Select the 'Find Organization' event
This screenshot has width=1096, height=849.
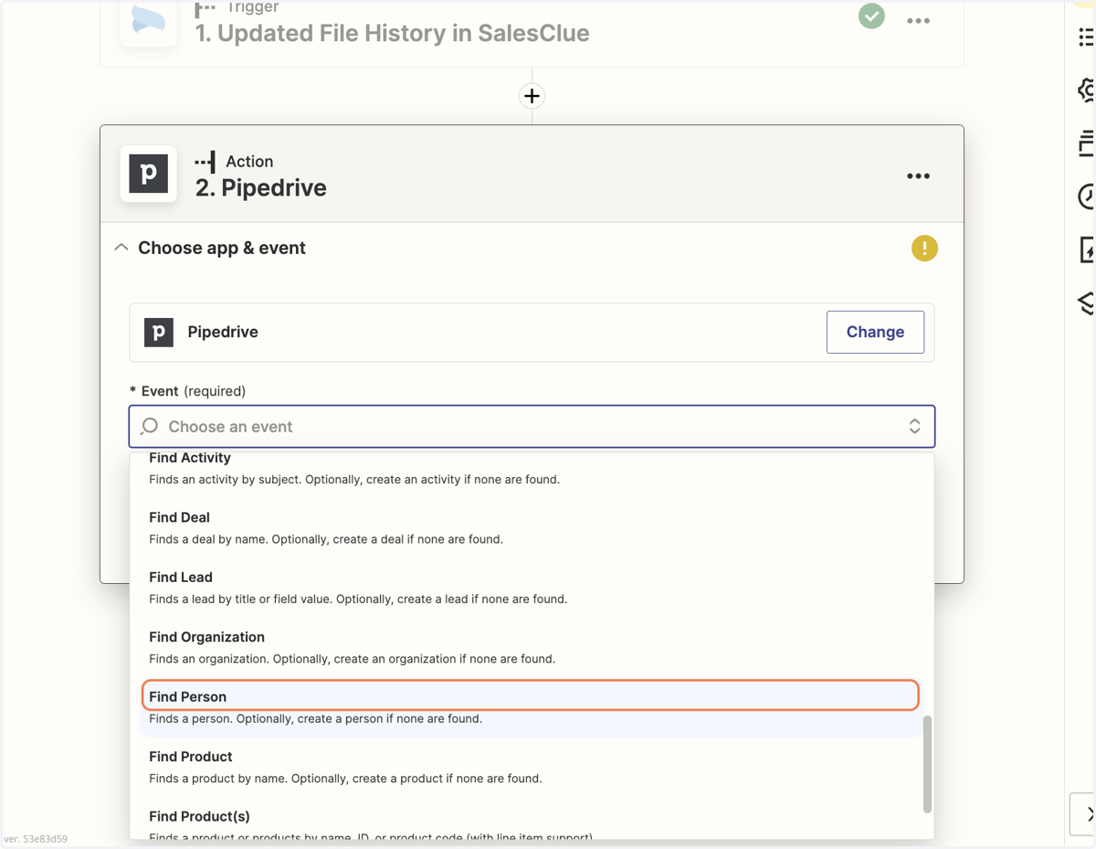click(532, 647)
